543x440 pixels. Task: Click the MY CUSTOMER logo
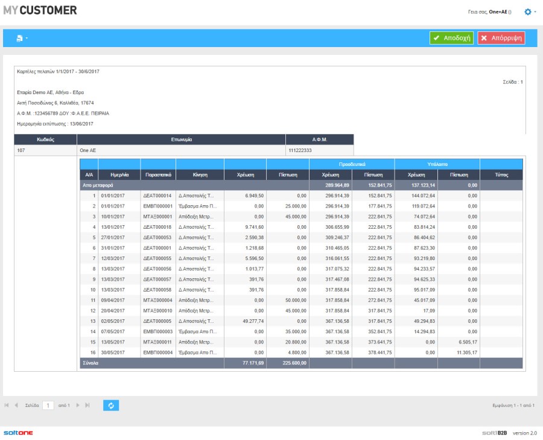40,10
